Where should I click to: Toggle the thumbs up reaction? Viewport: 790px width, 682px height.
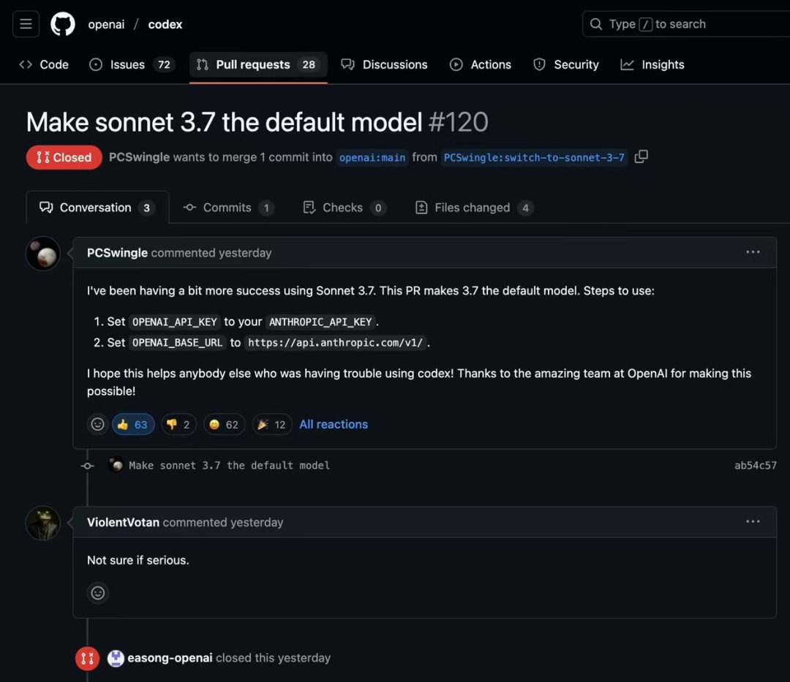click(133, 424)
